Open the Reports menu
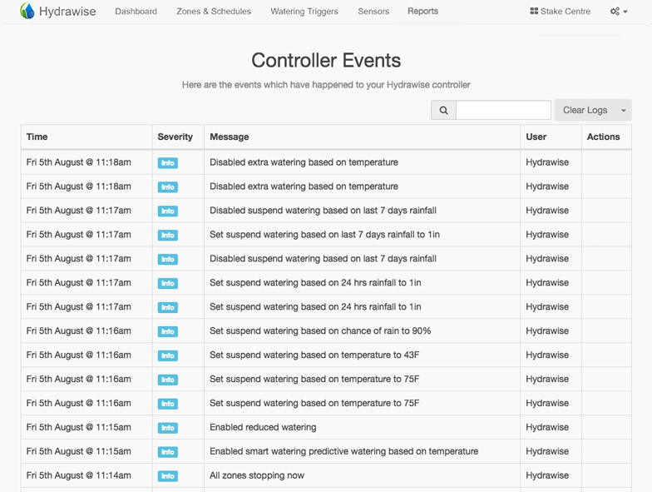 click(x=422, y=12)
